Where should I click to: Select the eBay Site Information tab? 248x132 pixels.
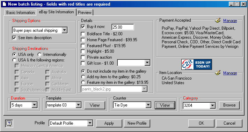click(56, 12)
